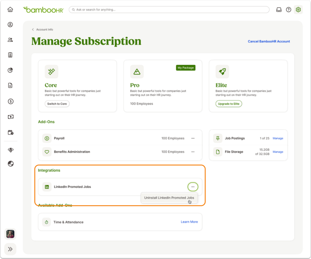
Task: Open Benefits Administration ellipsis menu
Action: (193, 152)
